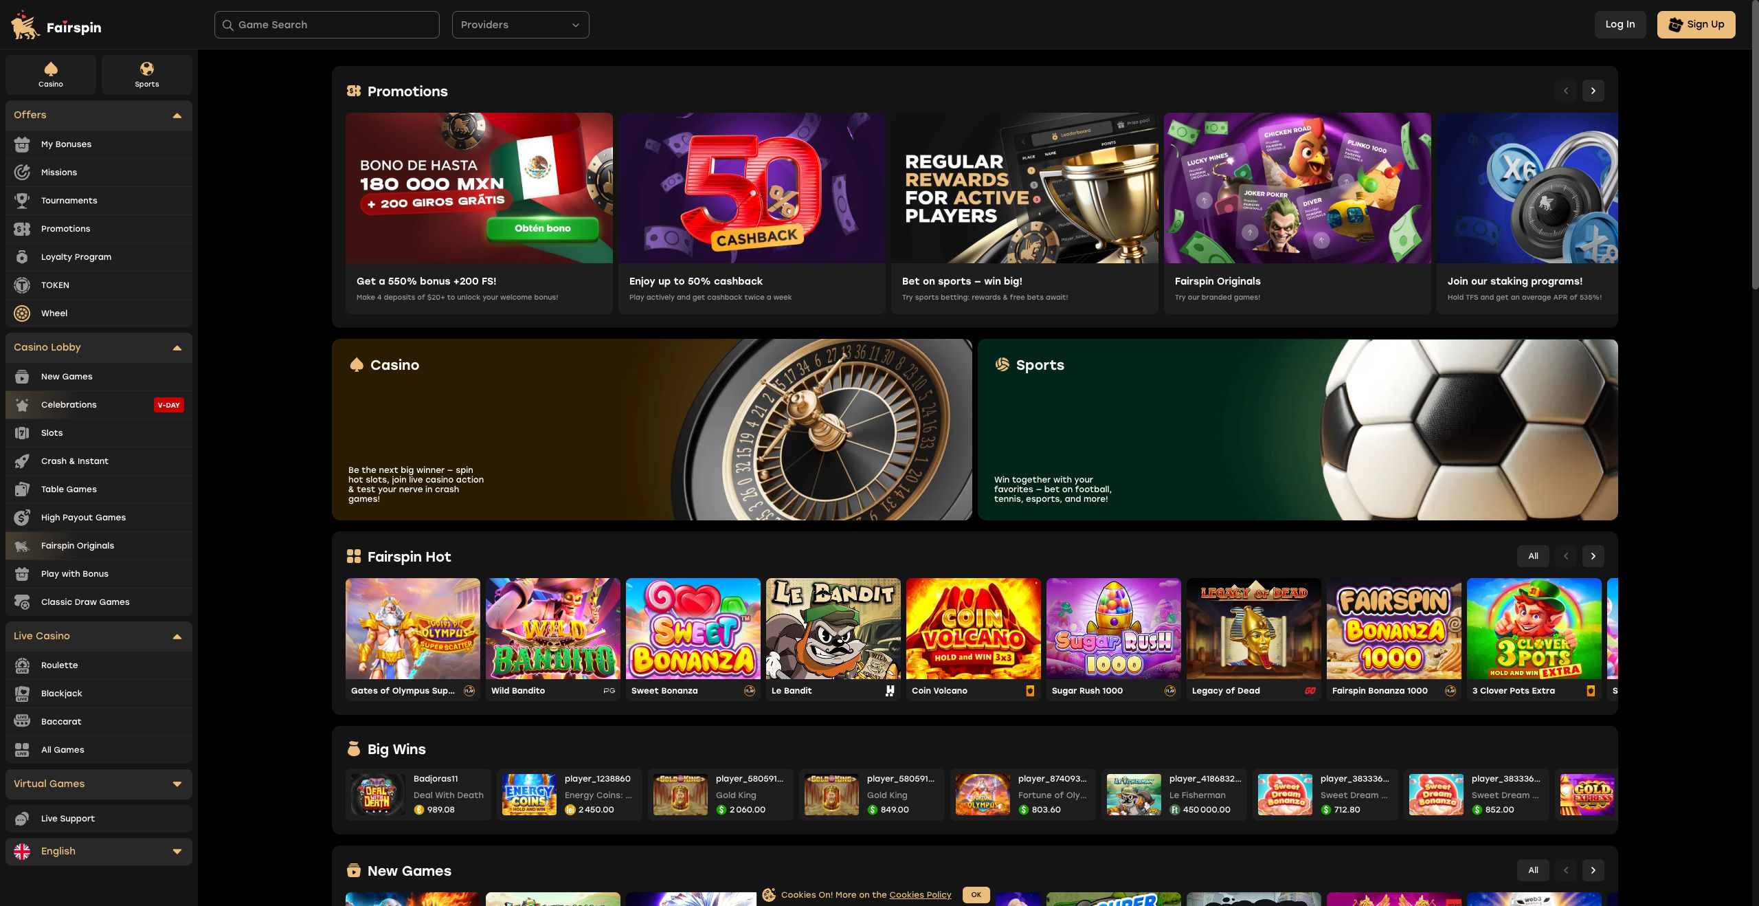The height and width of the screenshot is (906, 1759).
Task: Open the Loyalty Program page
Action: (x=76, y=256)
